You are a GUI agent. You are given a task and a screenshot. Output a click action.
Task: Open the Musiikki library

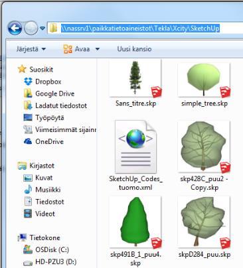[x=48, y=190]
